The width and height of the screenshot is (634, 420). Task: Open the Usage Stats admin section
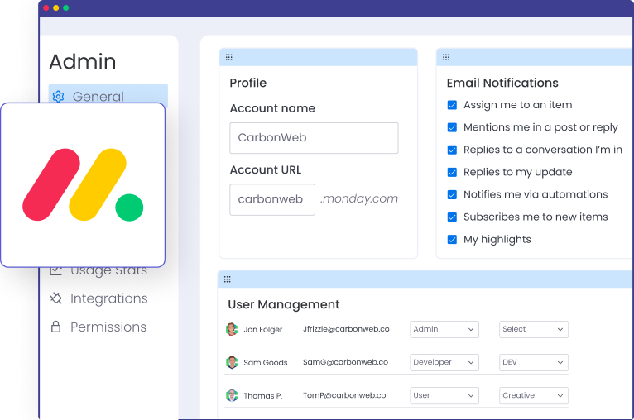click(108, 270)
